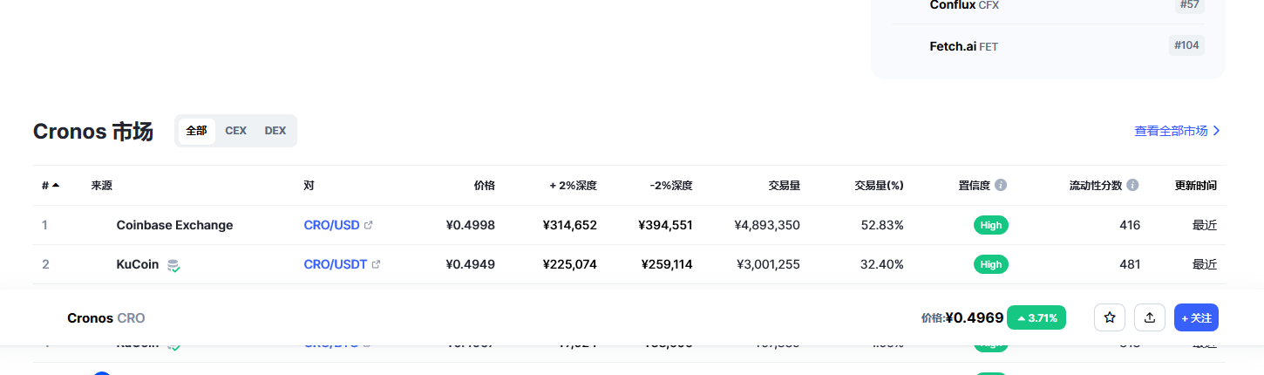
Task: Click the ¥0.4969 price in Cronos bar
Action: point(974,317)
